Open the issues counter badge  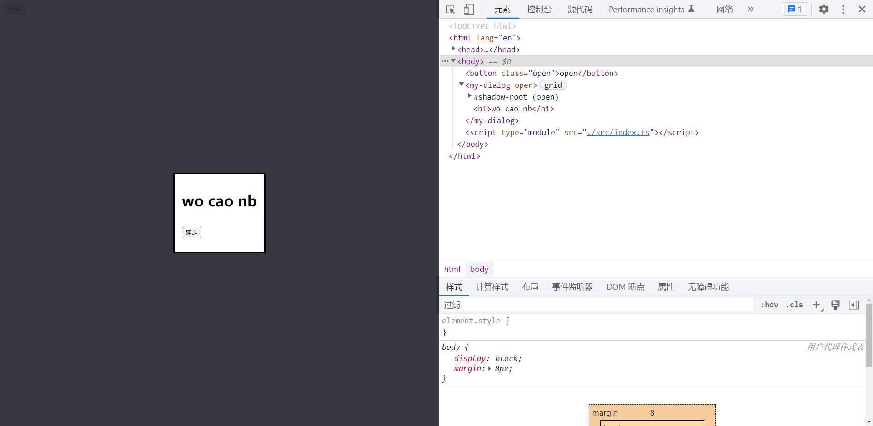point(795,9)
